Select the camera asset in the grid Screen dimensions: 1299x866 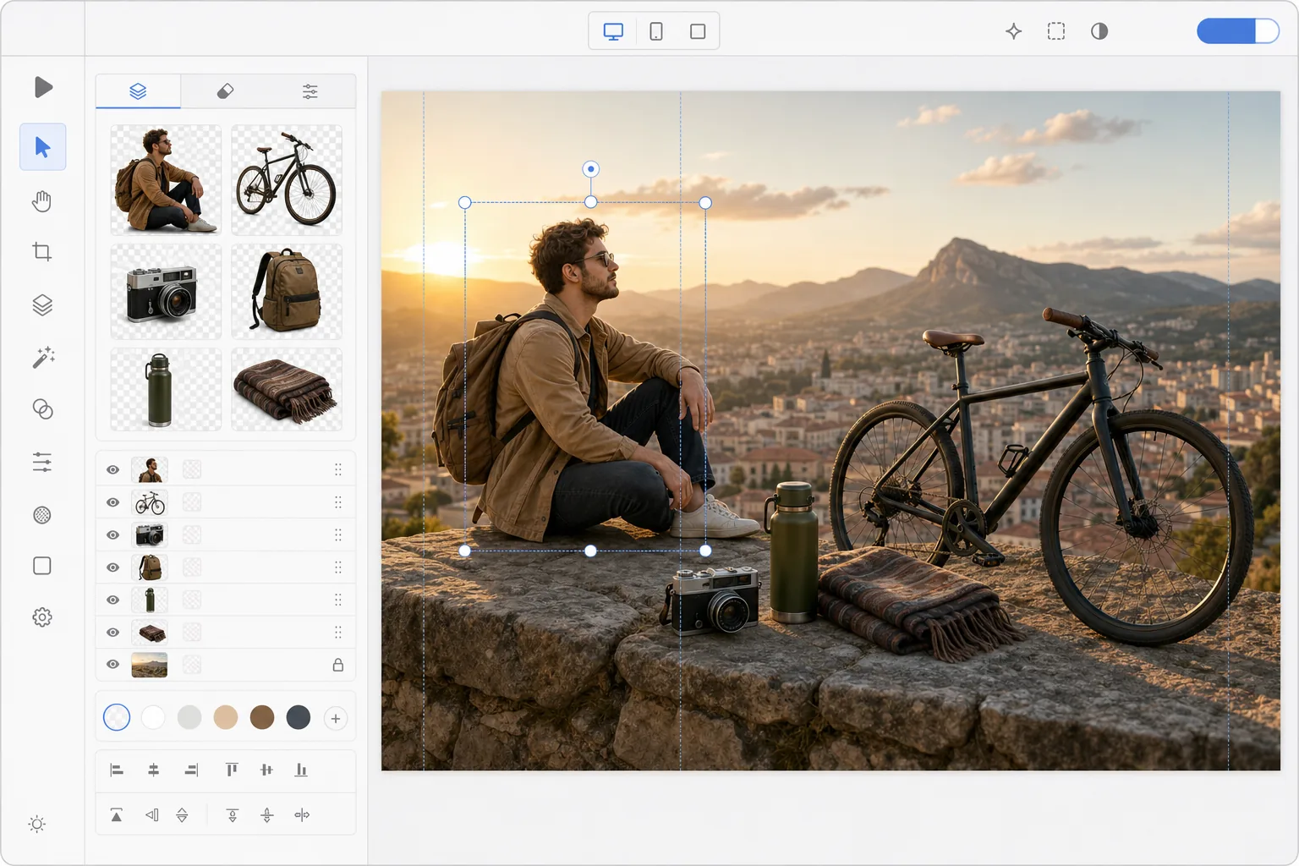166,292
